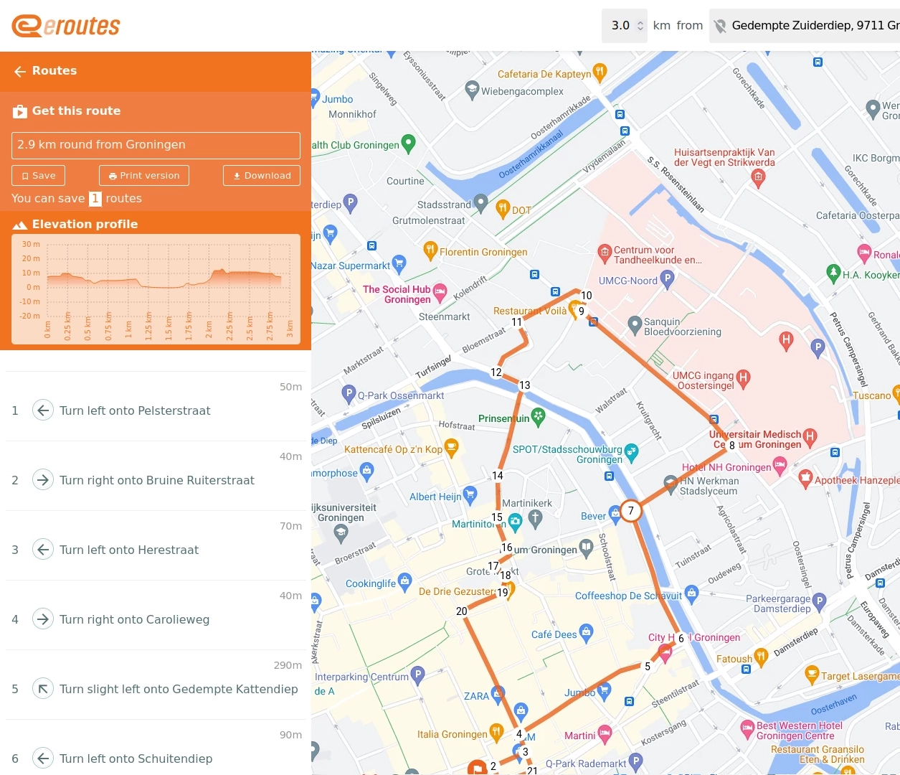This screenshot has width=900, height=775.
Task: Open Target Lasergame pin
Action: click(x=812, y=674)
